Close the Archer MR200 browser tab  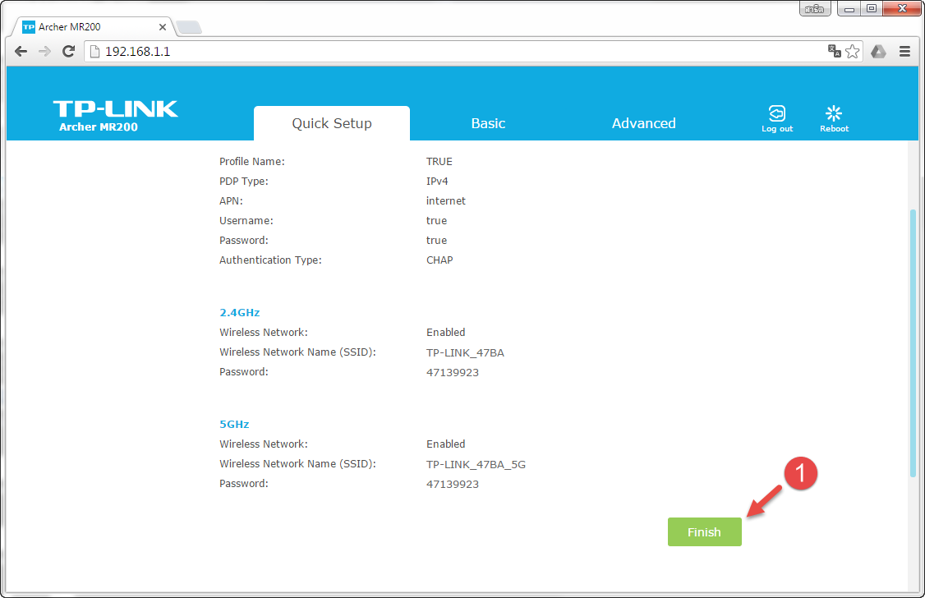point(162,27)
